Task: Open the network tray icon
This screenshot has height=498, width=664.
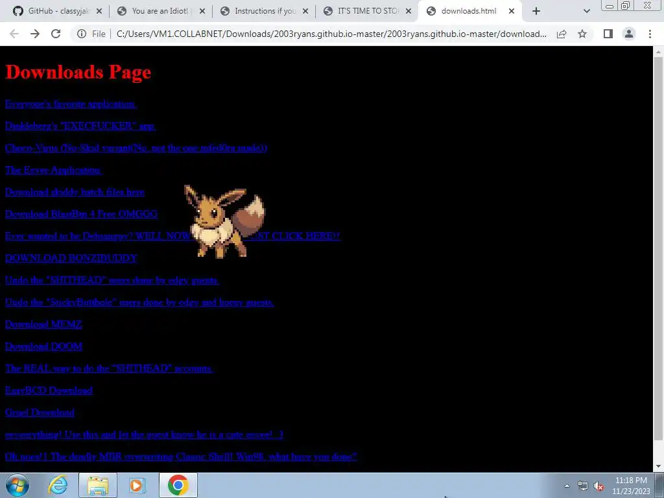Action: point(583,486)
